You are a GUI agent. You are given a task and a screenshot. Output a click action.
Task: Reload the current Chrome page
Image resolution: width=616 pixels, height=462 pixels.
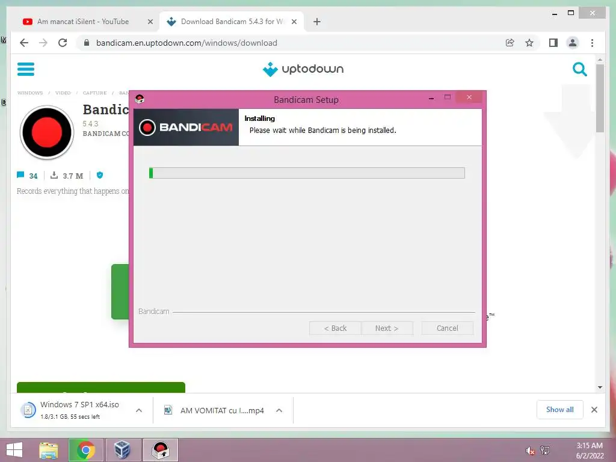(63, 43)
